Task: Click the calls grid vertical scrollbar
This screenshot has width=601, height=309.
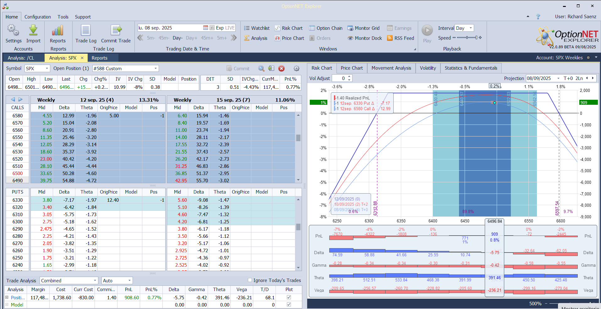Action: (x=298, y=147)
